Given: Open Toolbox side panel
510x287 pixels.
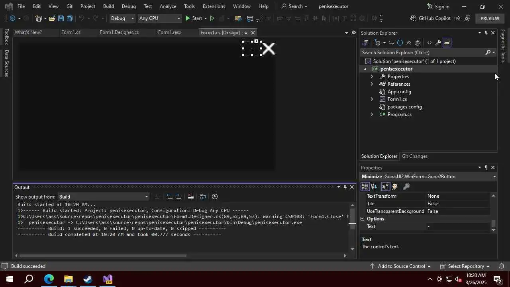Looking at the screenshot, I should (x=6, y=37).
